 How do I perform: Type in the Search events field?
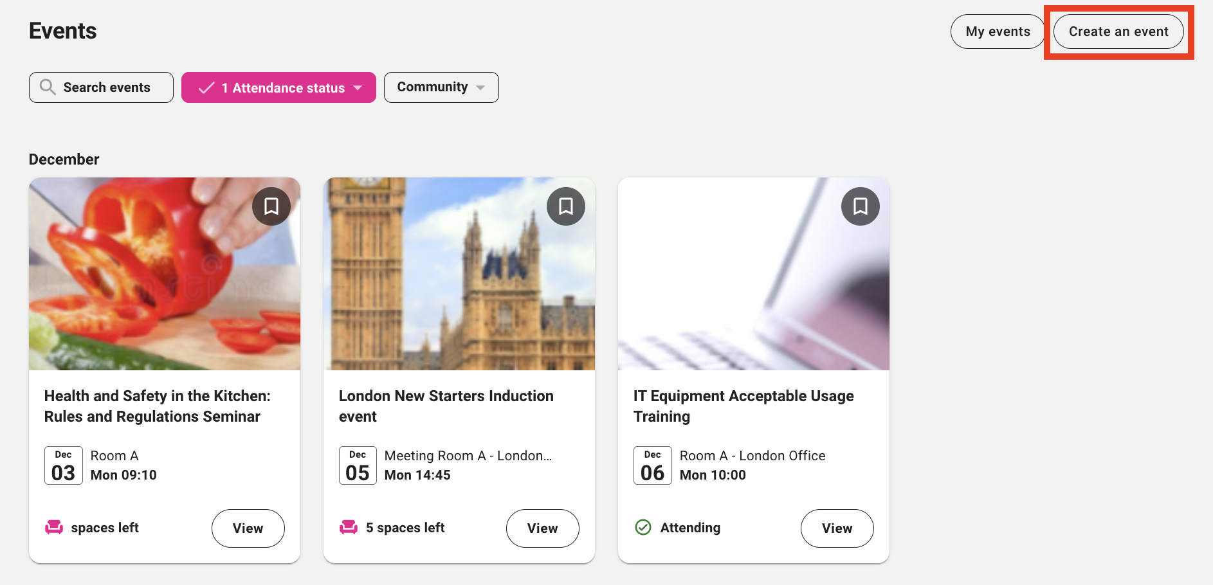(x=107, y=87)
